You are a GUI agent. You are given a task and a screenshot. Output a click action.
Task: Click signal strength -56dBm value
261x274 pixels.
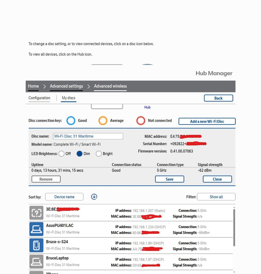(x=204, y=249)
